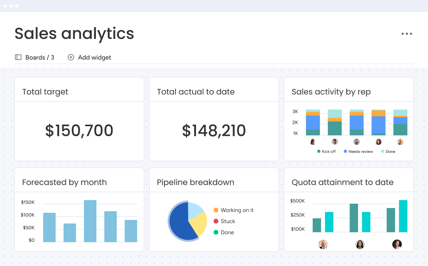Click the Total actual to date title

click(196, 92)
